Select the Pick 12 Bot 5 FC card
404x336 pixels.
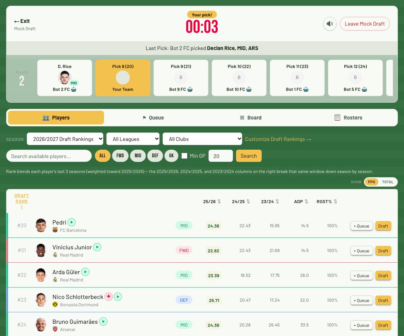355,78
